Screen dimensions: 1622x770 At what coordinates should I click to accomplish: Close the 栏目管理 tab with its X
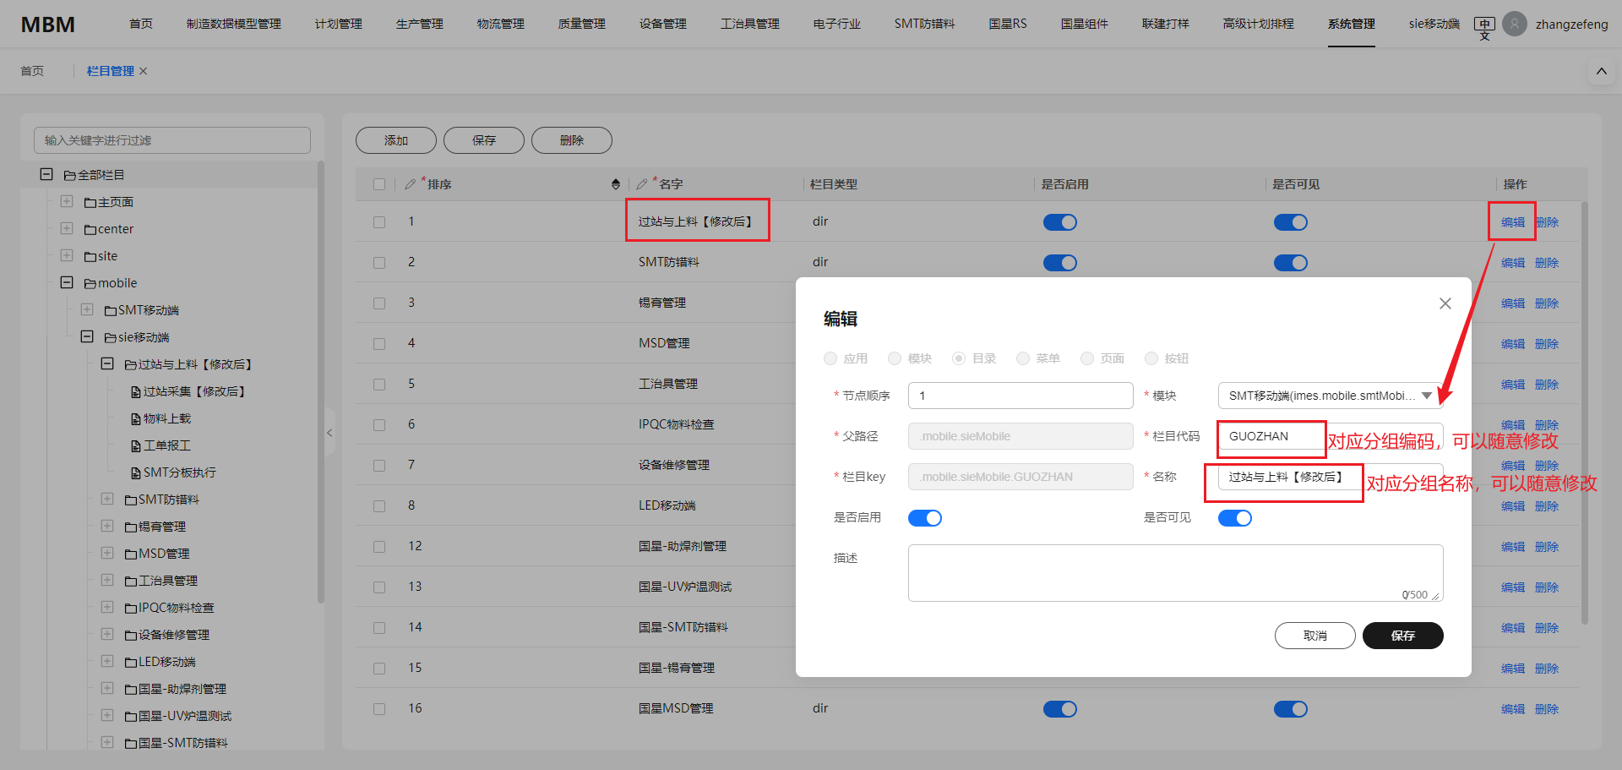144,71
